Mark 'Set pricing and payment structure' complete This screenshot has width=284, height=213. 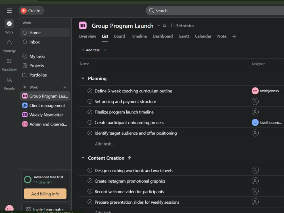point(90,101)
